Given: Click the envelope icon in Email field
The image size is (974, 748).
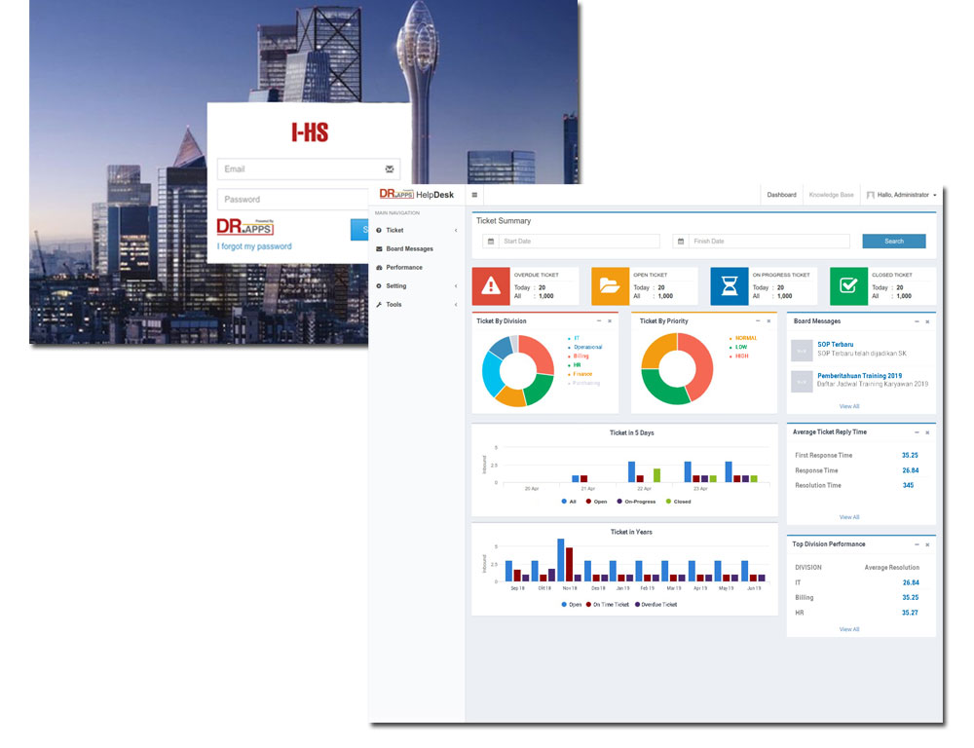Looking at the screenshot, I should click(390, 169).
